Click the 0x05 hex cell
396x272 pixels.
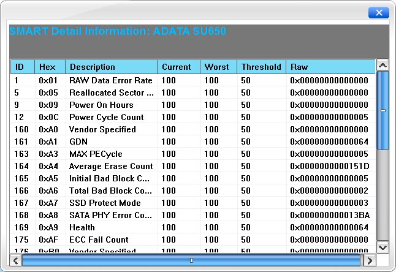[x=48, y=93]
